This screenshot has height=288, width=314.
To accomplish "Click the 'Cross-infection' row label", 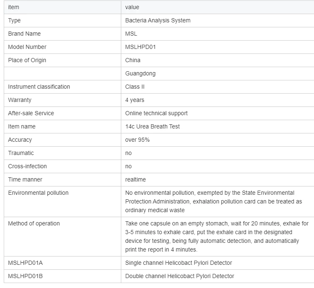I will 27,166.
